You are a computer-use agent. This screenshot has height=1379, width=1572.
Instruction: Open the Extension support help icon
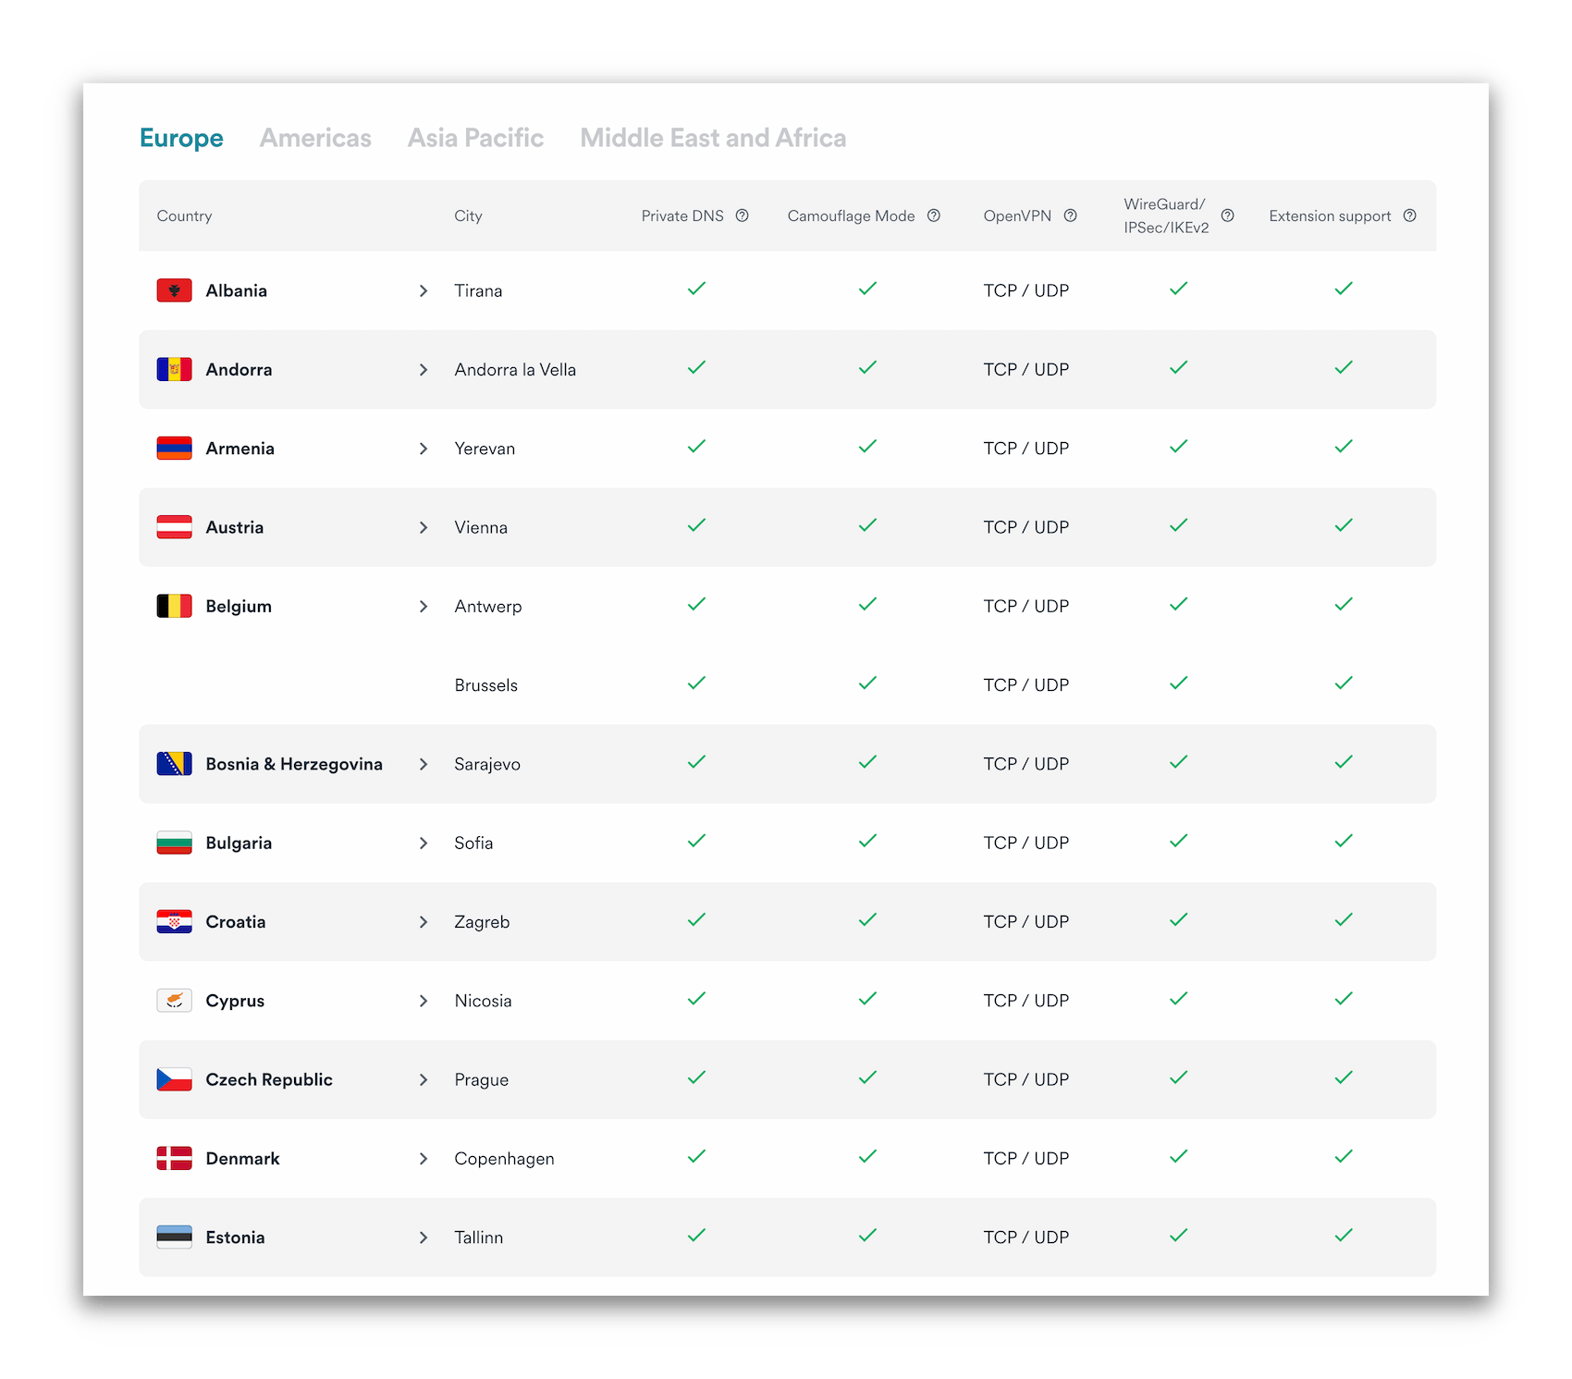(x=1409, y=215)
